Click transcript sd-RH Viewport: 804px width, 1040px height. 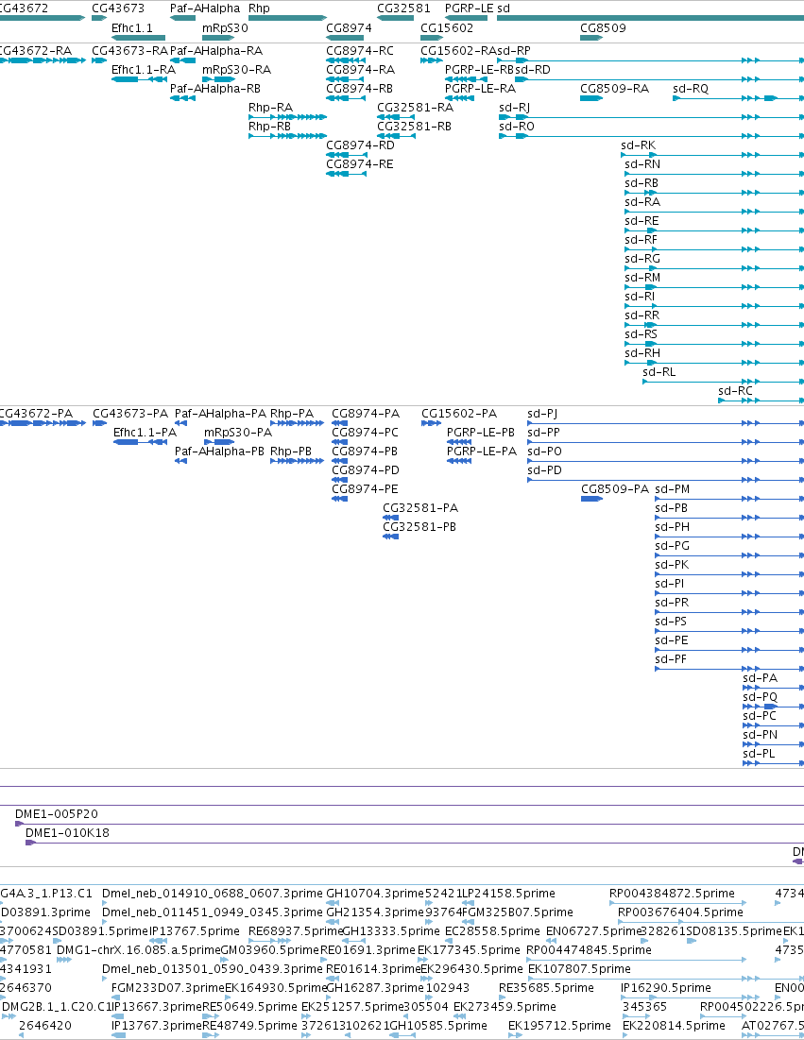pyautogui.click(x=642, y=353)
